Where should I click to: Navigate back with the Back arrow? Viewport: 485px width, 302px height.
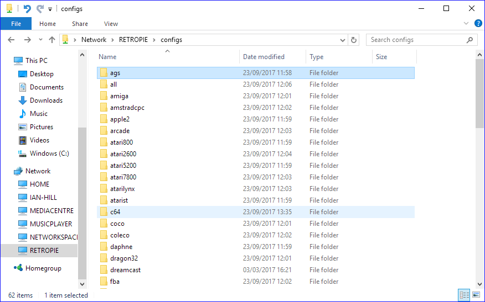(x=12, y=40)
